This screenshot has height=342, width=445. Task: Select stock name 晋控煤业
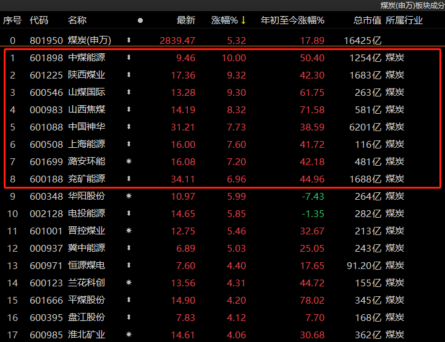click(87, 231)
